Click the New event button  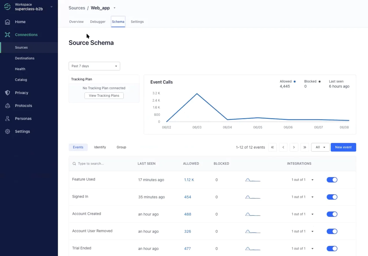click(x=343, y=147)
